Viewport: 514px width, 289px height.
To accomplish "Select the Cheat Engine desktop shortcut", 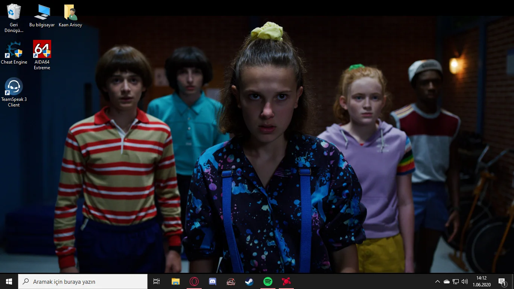I will [14, 53].
